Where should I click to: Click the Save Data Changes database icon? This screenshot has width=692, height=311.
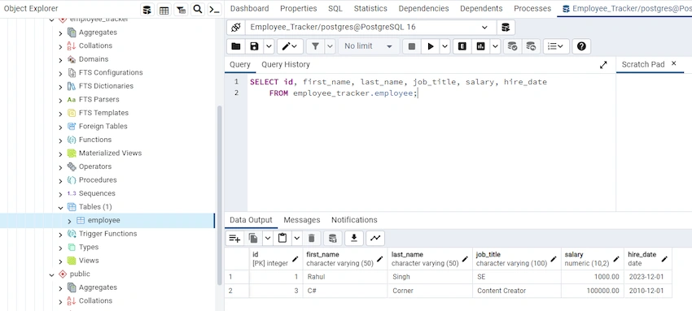[x=333, y=239]
